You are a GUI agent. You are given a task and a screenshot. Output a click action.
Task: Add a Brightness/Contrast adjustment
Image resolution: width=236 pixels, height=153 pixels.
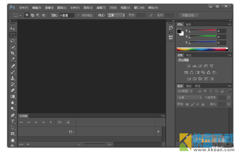(x=189, y=66)
